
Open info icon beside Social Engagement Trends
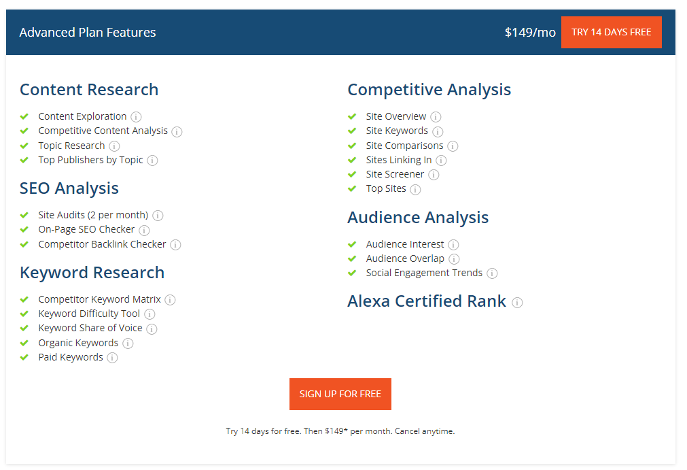[492, 273]
